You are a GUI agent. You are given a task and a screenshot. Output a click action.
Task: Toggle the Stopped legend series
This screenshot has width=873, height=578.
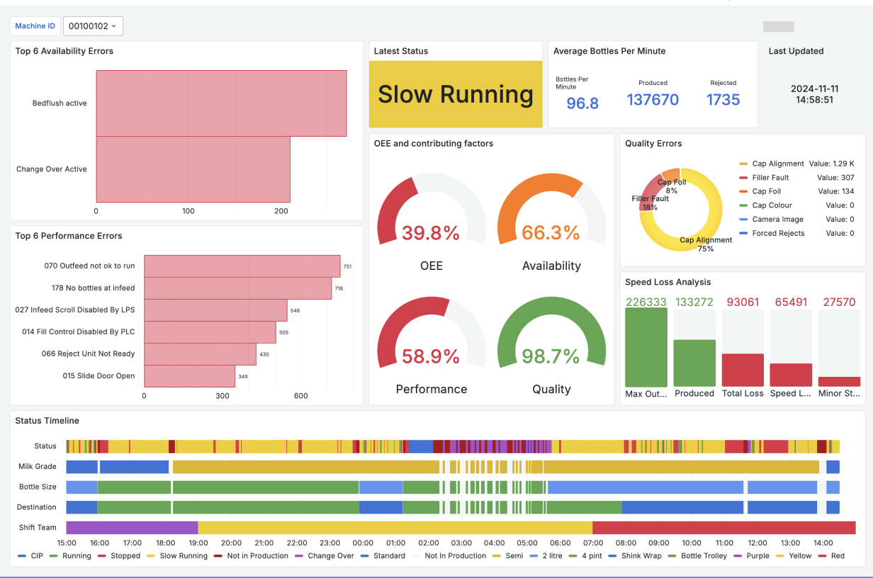119,556
